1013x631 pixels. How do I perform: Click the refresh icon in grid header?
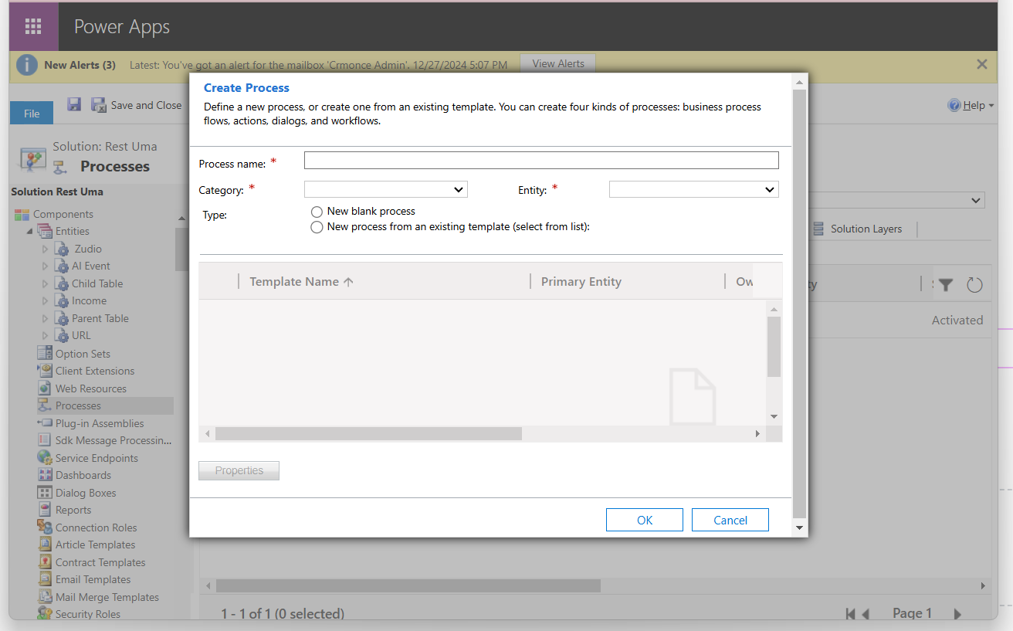point(974,285)
